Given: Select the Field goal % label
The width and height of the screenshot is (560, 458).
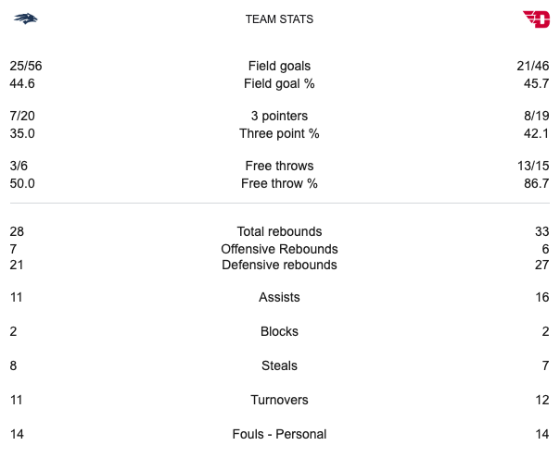Looking at the screenshot, I should tap(279, 83).
